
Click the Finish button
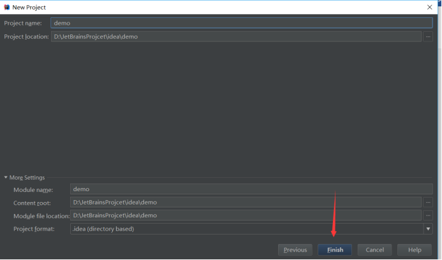click(x=335, y=250)
